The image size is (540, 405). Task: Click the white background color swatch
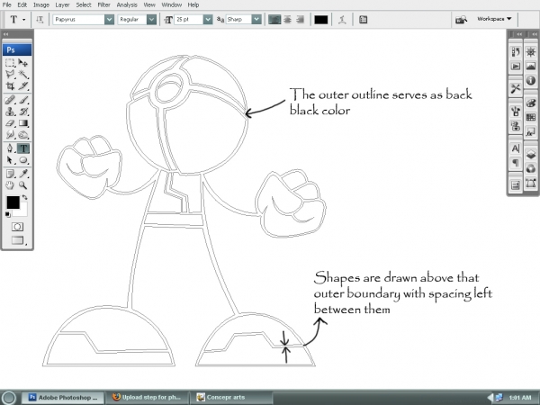tap(22, 211)
